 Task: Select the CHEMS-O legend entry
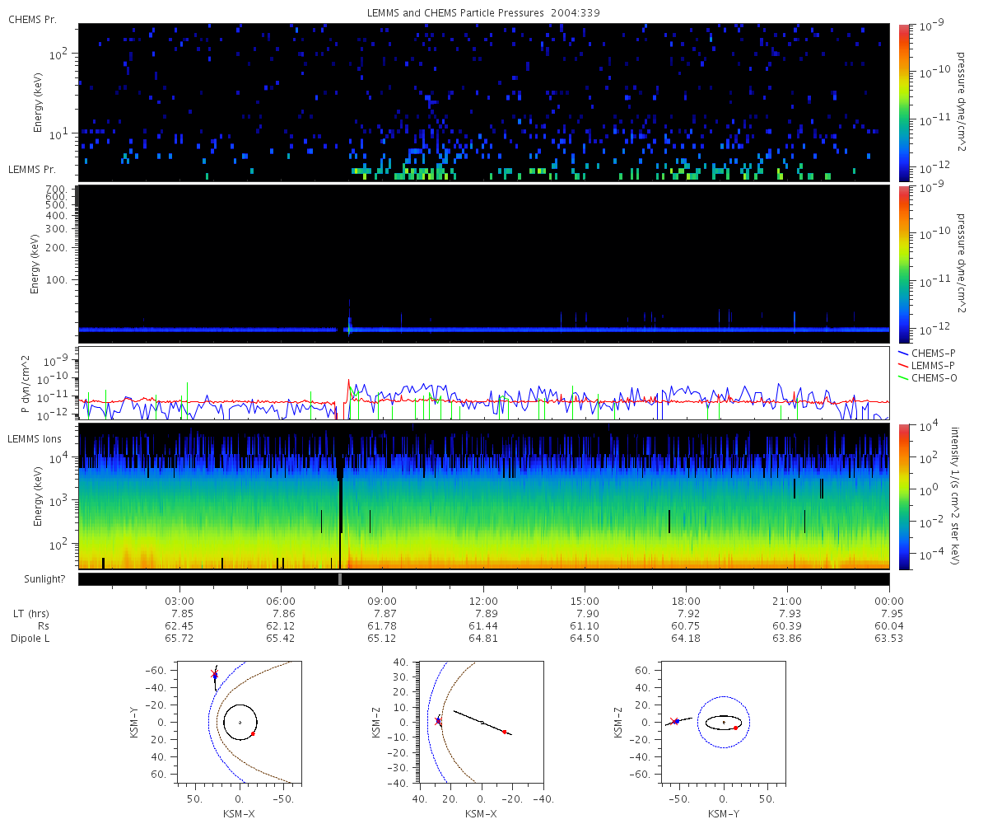pos(929,377)
